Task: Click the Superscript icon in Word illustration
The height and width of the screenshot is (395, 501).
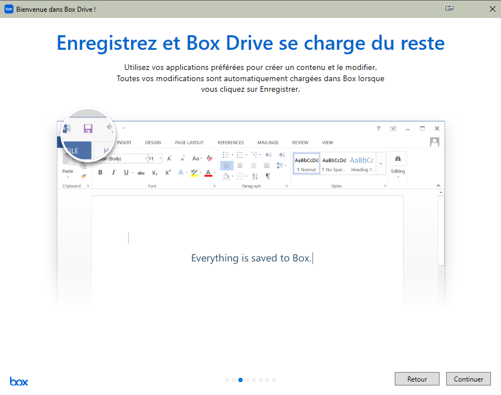Action: tap(168, 172)
